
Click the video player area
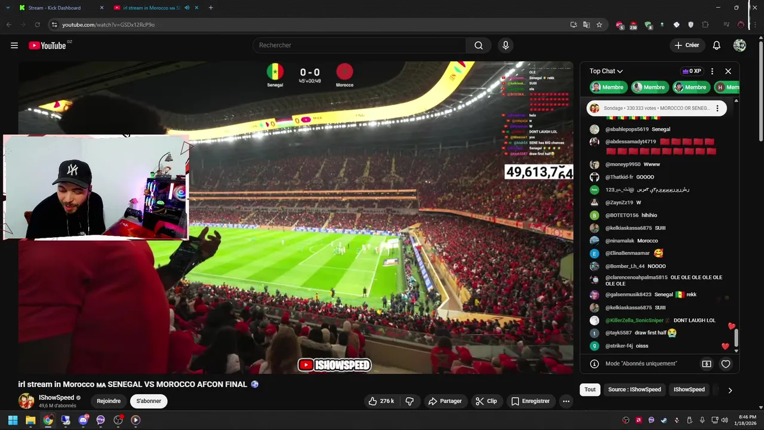[x=295, y=217]
